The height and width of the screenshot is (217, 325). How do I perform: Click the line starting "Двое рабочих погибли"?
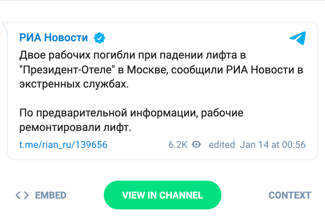133,56
